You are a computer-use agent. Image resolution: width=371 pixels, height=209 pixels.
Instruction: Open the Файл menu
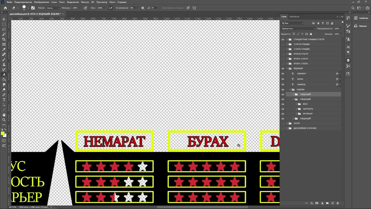pyautogui.click(x=9, y=2)
